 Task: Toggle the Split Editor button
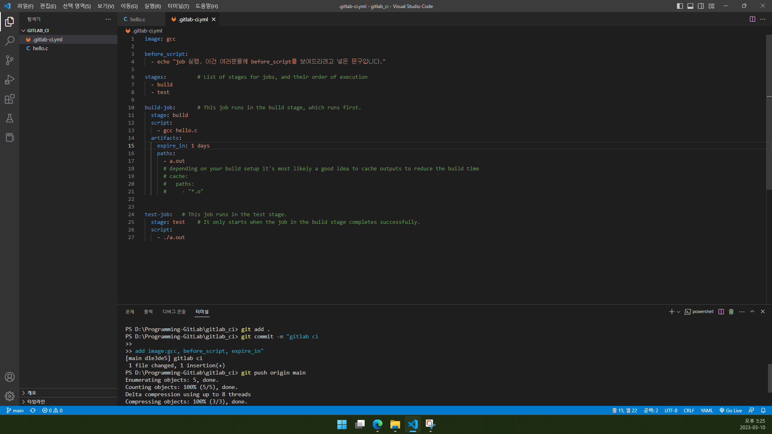pyautogui.click(x=752, y=19)
